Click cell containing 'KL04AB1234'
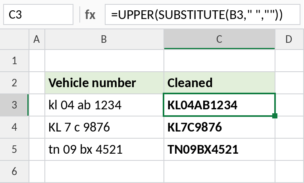The height and width of the screenshot is (183, 304). coord(219,105)
